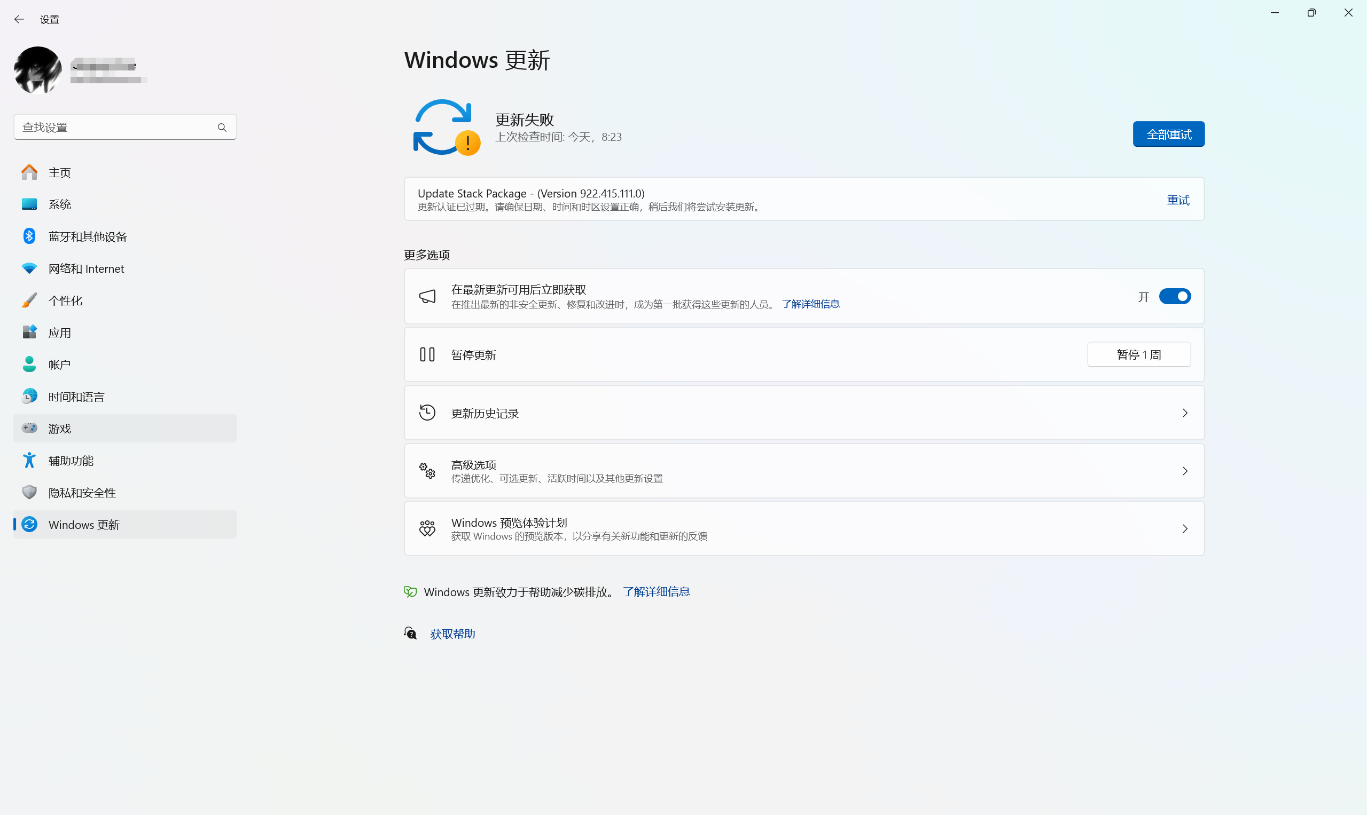This screenshot has height=815, width=1367.
Task: Open 游戏 settings via the controller icon
Action: coord(29,428)
